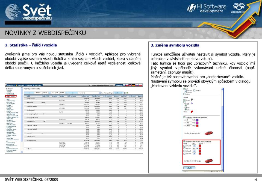262x181 pixels.
Task: Pick the red Změna swatch for Vstup 4
Action: pos(200,154)
